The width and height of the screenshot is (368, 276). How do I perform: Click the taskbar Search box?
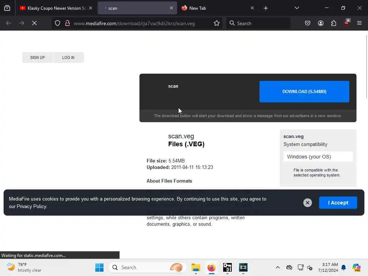[148, 267]
